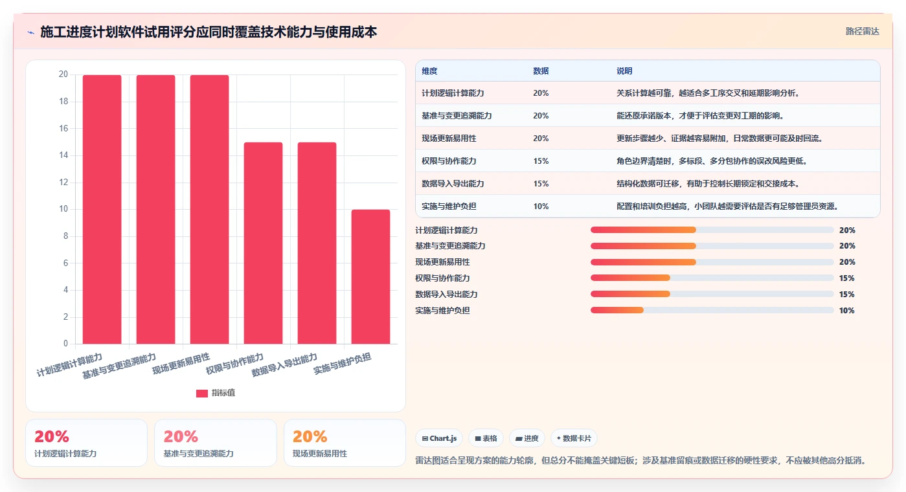Click the description starting 角色边界清楚时
906x492 pixels.
point(712,161)
